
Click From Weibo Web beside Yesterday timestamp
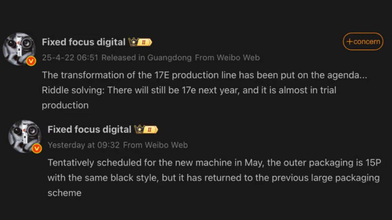[x=155, y=145]
